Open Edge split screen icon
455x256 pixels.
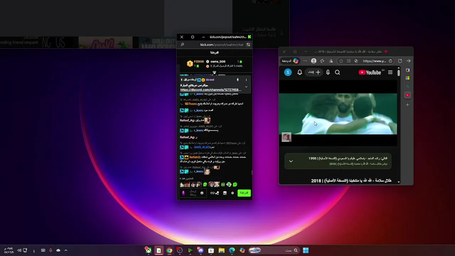point(348,61)
